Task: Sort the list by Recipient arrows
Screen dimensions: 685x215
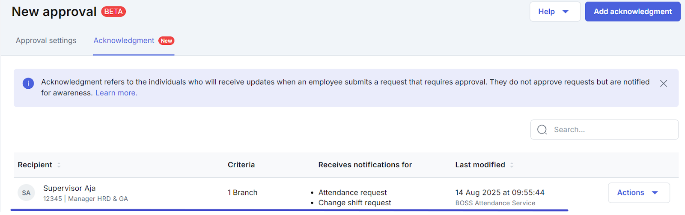Action: click(59, 165)
